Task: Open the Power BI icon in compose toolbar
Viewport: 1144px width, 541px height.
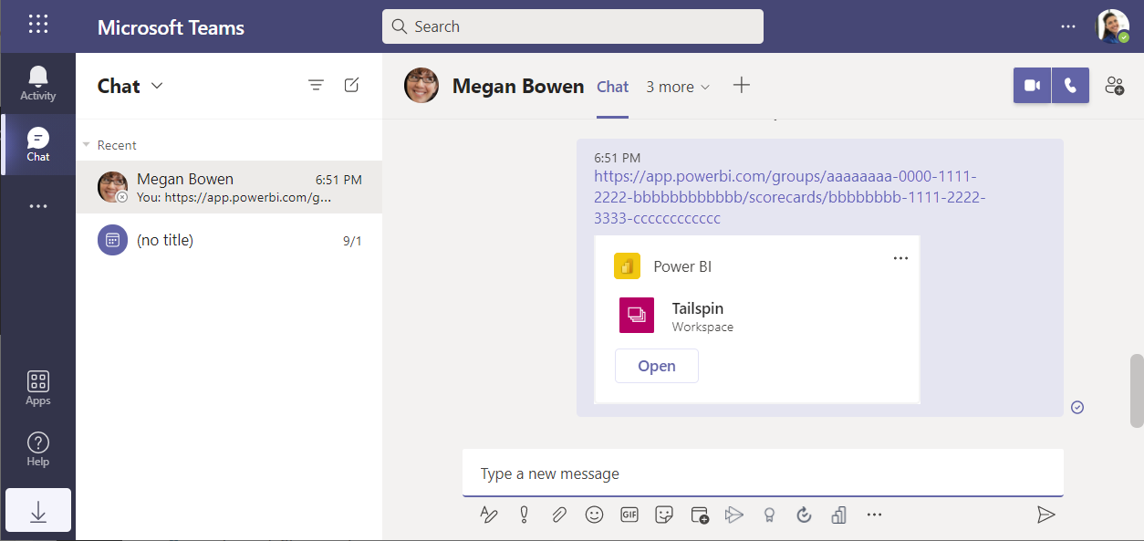Action: point(838,515)
